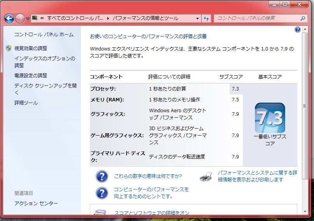Open 視覚効果の調整 link
Viewport: 314px width, 221px height.
coord(31,49)
